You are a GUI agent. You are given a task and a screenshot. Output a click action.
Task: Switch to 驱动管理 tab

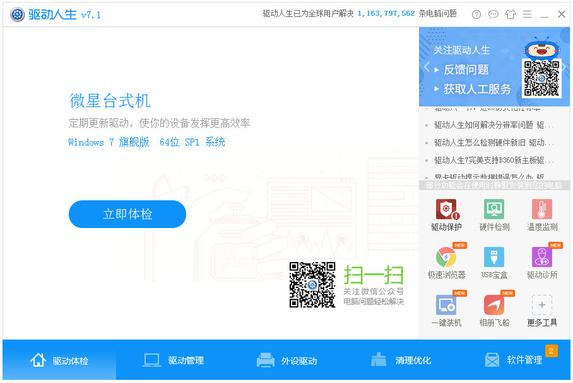pos(173,360)
